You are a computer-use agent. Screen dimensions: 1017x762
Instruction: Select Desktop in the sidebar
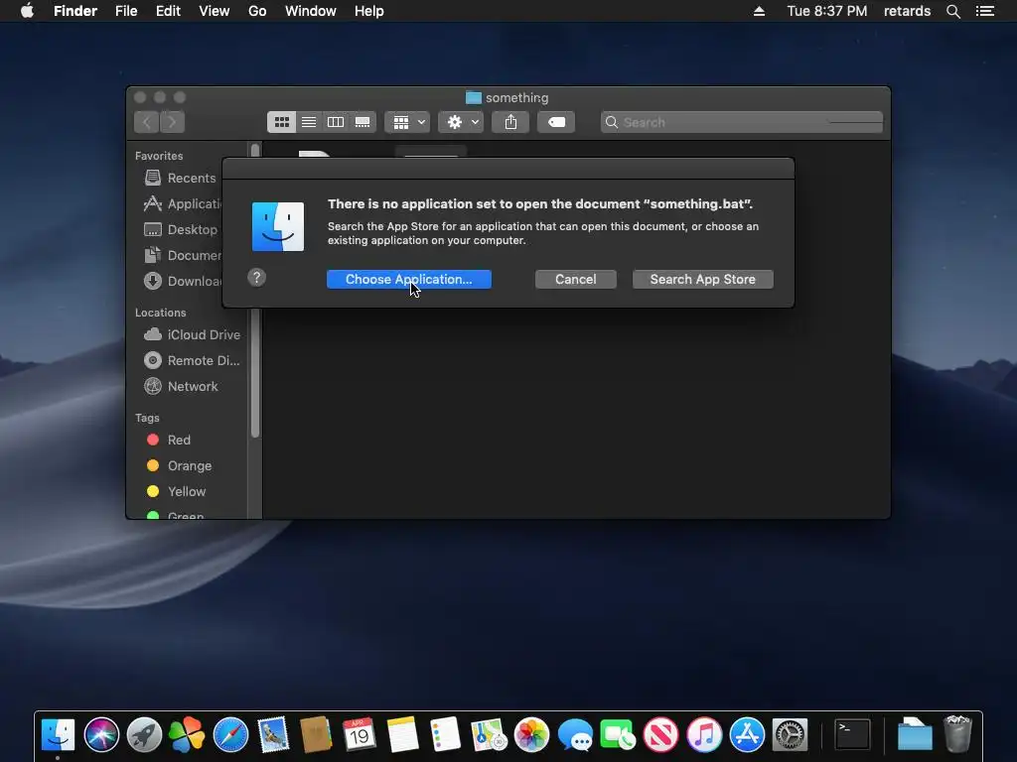(x=181, y=229)
